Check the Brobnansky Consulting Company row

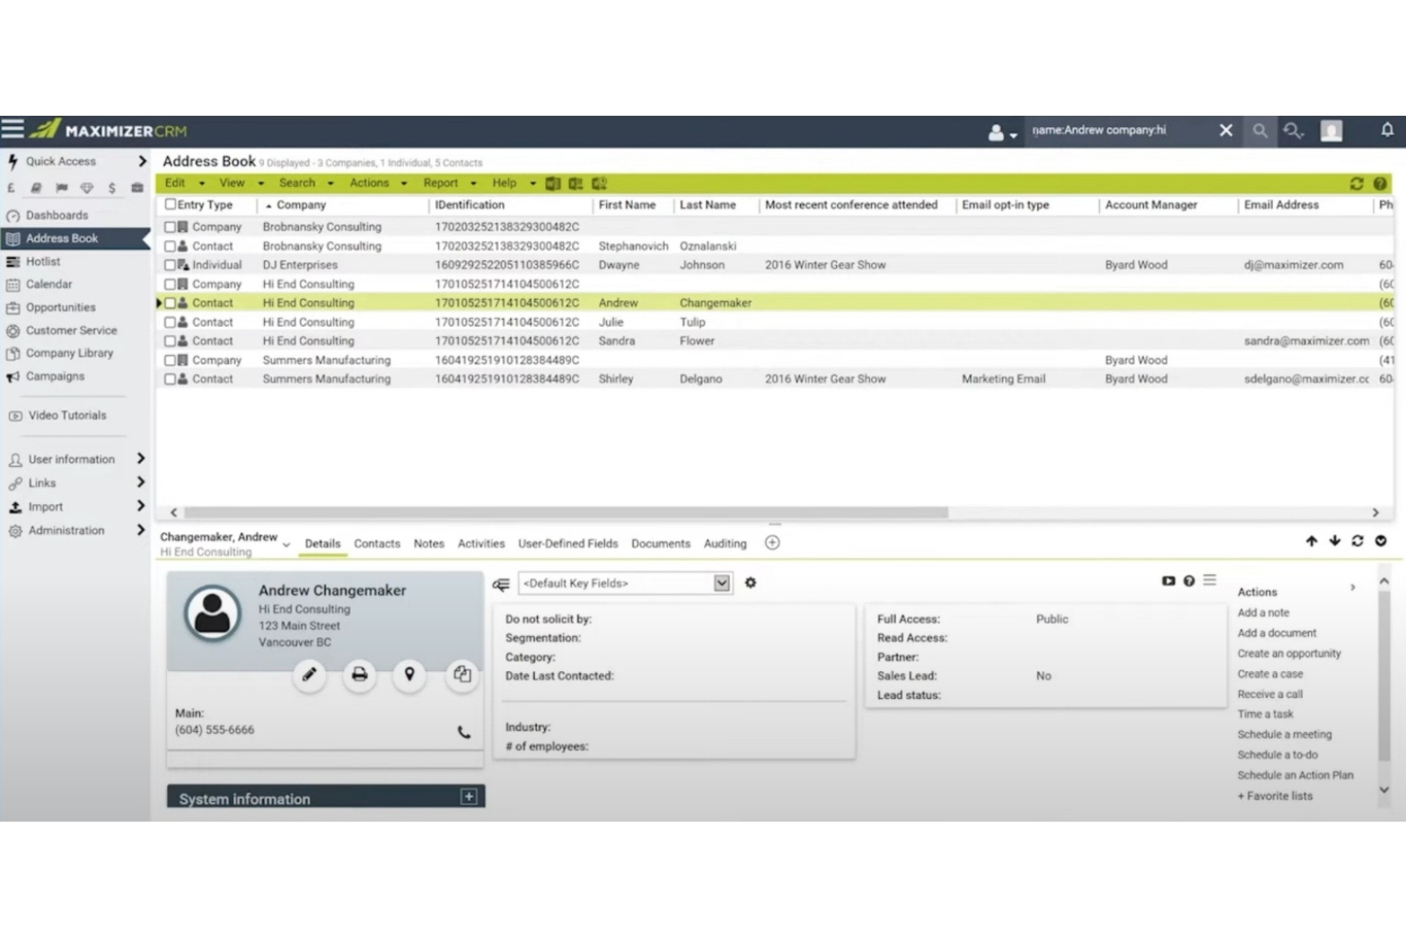(x=170, y=227)
